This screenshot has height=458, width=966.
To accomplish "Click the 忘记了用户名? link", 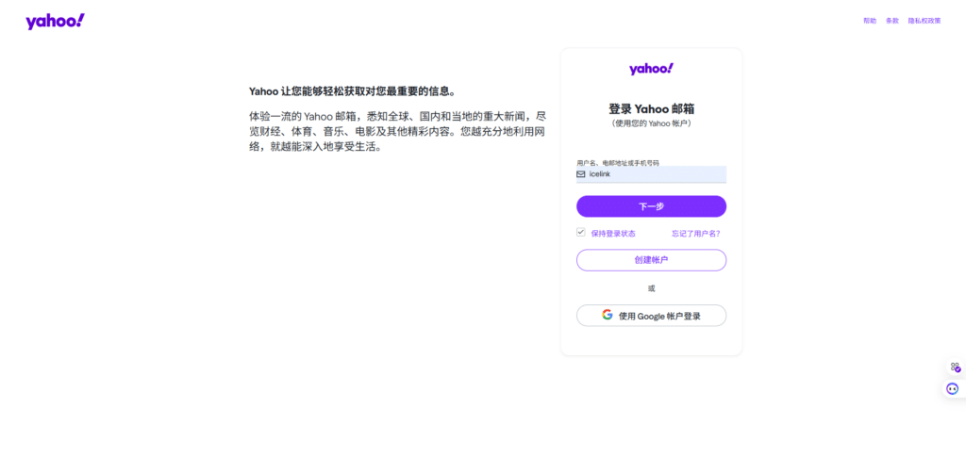I will (696, 233).
